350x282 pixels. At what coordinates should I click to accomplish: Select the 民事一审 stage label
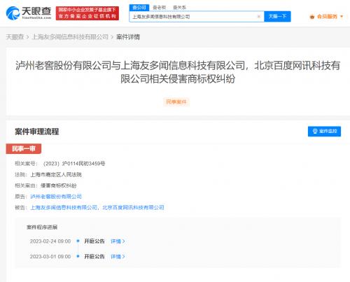click(24, 148)
